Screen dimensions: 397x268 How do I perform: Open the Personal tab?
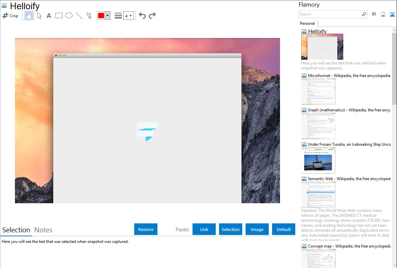click(x=307, y=23)
